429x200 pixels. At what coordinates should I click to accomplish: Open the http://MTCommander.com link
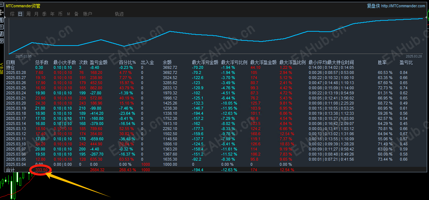(403, 6)
